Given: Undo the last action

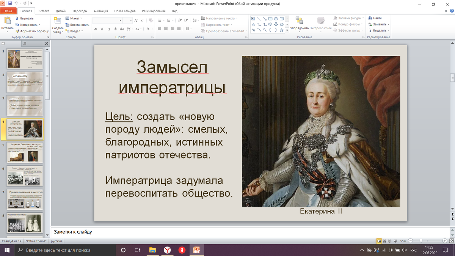Looking at the screenshot, I should (16, 3).
